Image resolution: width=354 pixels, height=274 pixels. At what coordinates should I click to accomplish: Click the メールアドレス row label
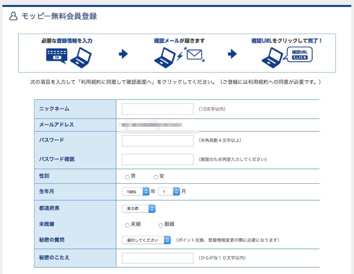pyautogui.click(x=57, y=125)
